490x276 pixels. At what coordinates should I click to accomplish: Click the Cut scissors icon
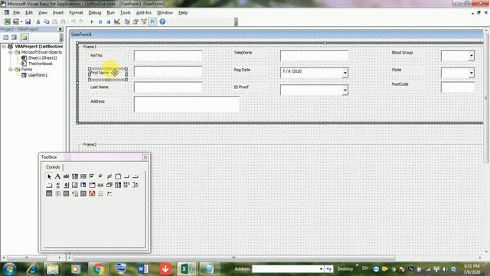tap(38, 21)
